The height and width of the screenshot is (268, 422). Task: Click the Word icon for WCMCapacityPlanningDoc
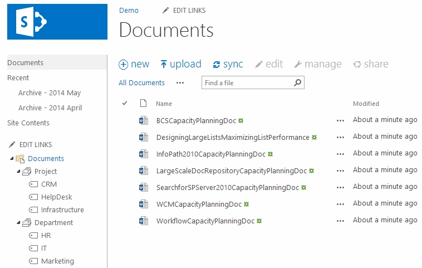pos(144,204)
